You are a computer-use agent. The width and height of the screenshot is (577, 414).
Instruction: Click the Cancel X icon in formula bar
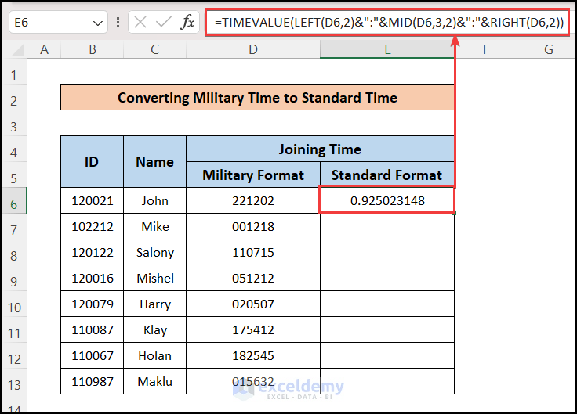140,23
